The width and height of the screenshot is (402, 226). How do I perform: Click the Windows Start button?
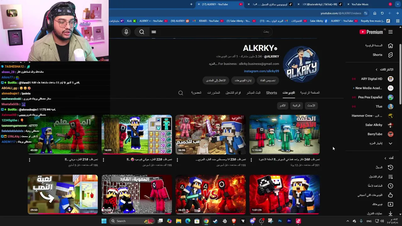[104, 221]
